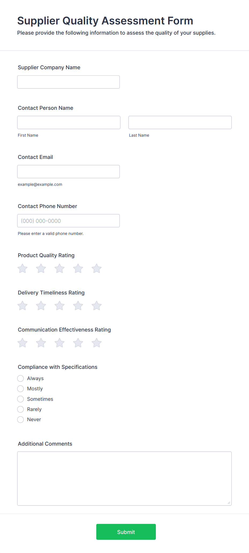This screenshot has height=553, width=249.
Task: Click inside the Additional Comments text area
Action: coord(125,479)
